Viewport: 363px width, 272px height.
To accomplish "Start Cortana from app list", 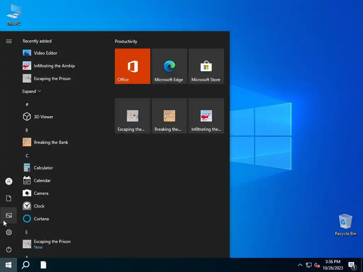I will [62, 219].
